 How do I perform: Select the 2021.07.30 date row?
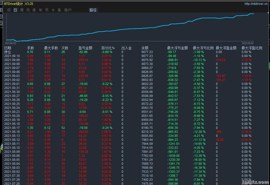[12, 176]
